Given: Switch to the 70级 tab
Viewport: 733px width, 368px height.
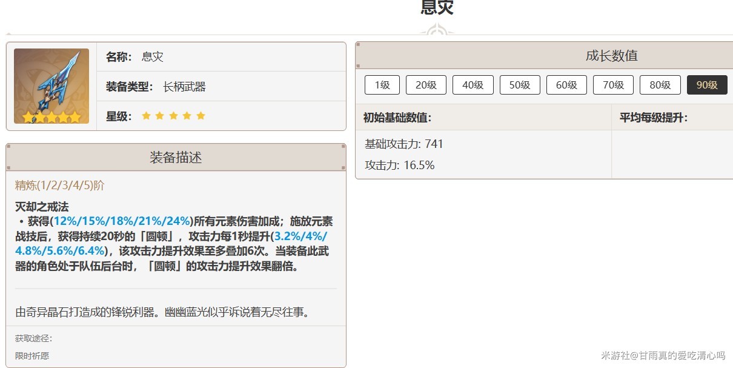Looking at the screenshot, I should [613, 85].
